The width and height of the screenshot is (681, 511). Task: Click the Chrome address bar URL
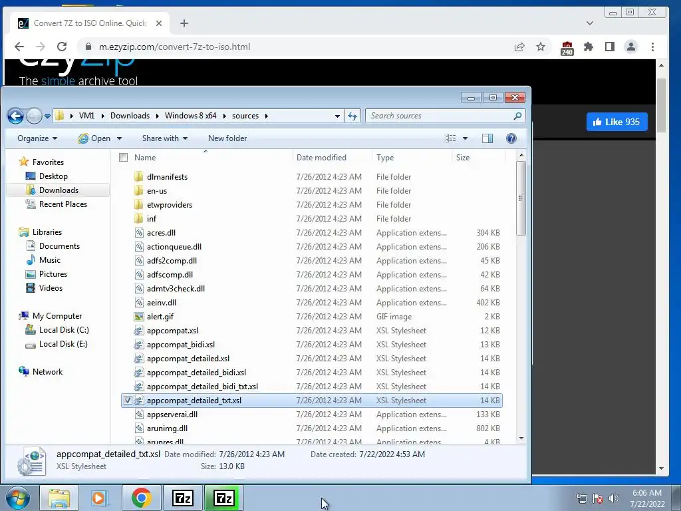[x=175, y=47]
